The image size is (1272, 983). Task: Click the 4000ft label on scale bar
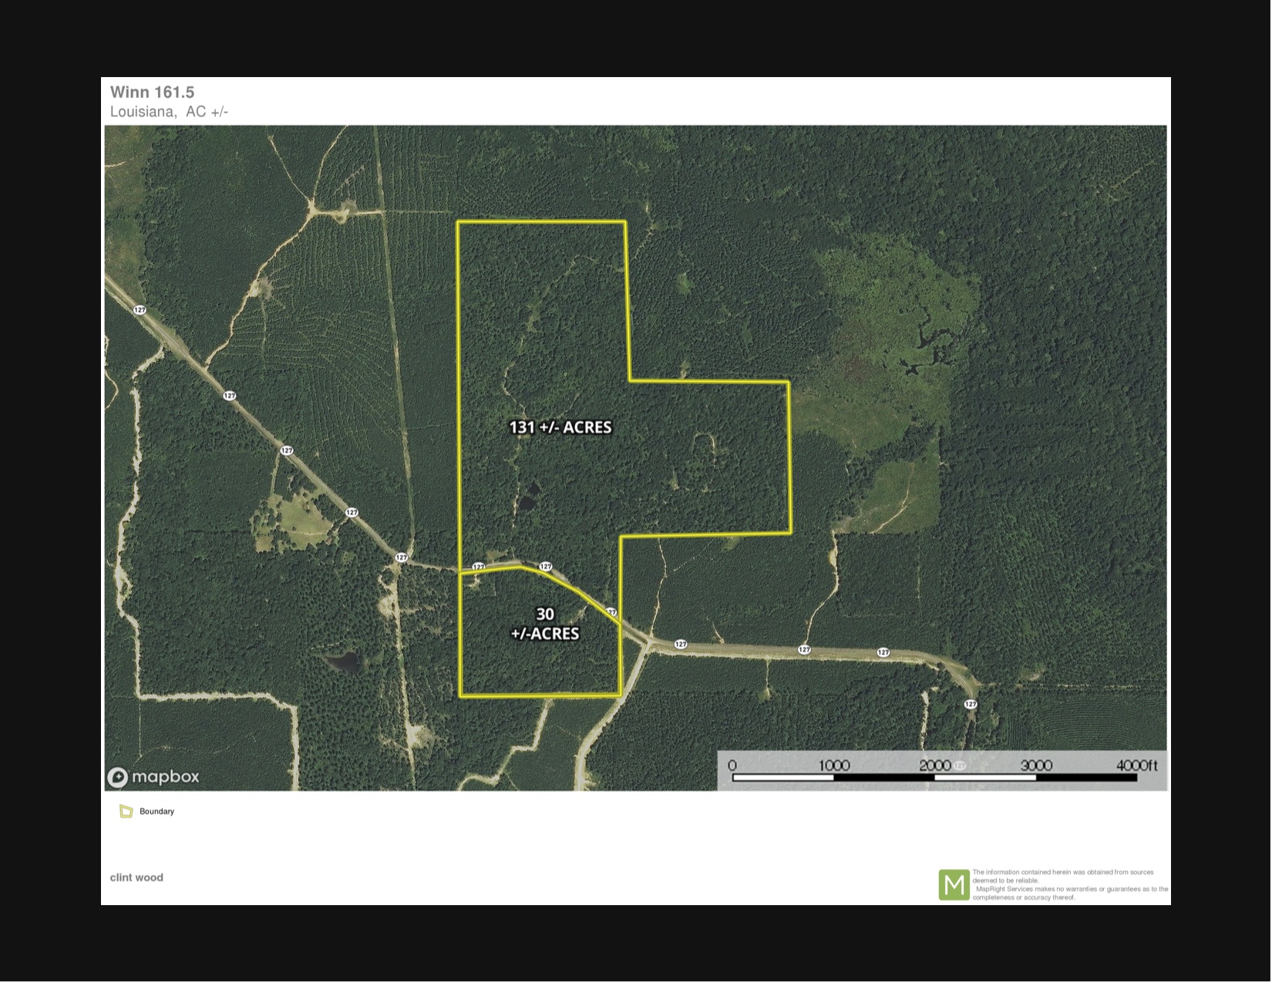[x=1136, y=766]
